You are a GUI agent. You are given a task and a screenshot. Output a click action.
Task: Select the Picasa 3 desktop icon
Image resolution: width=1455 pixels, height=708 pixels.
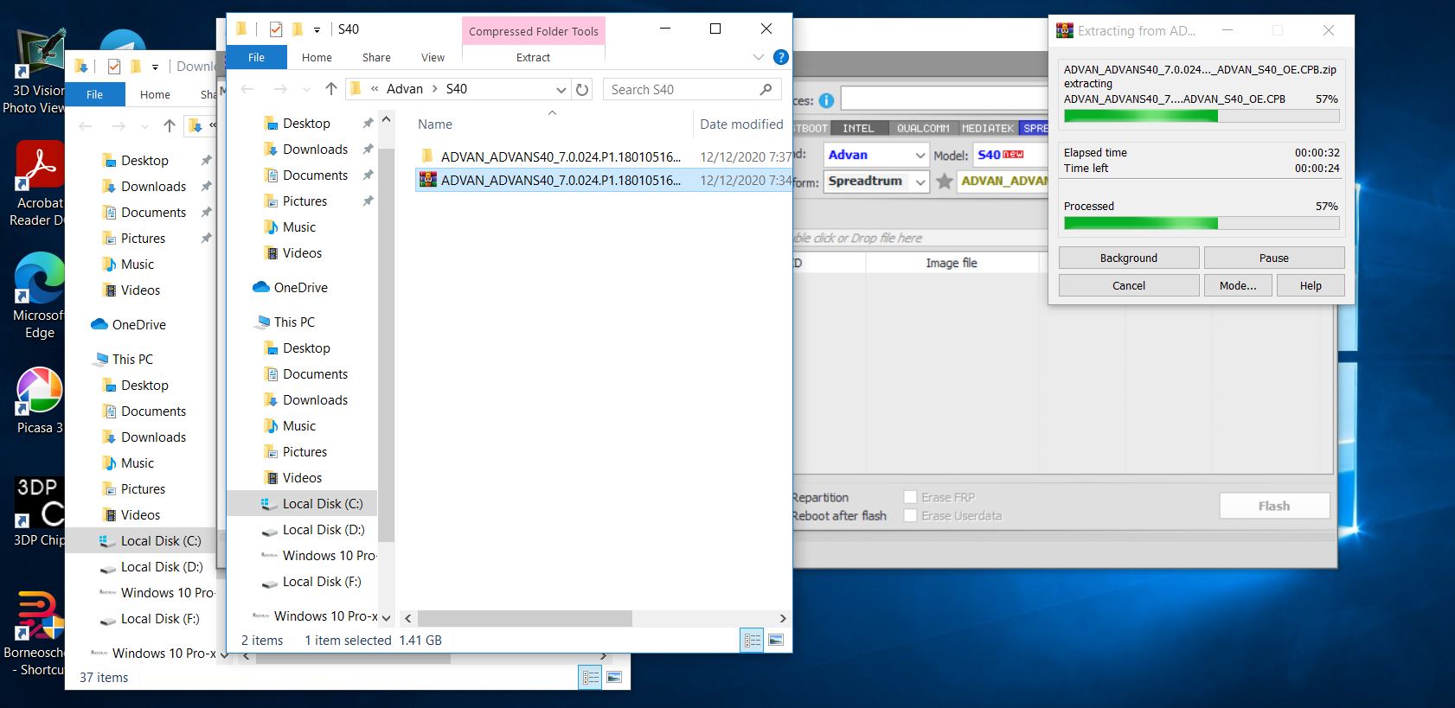[x=39, y=399]
